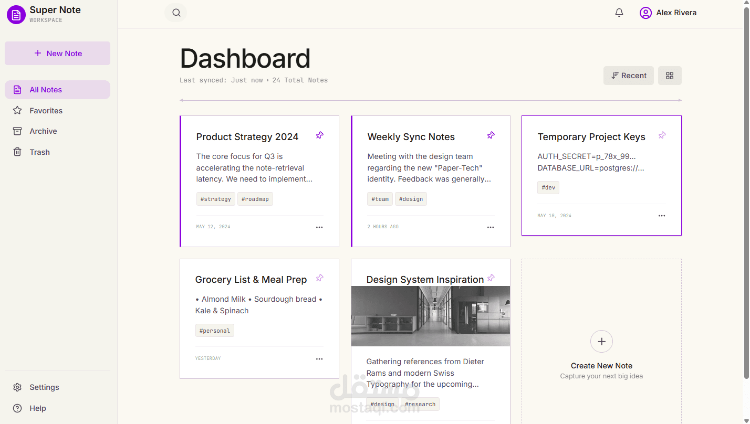Click the All Notes document icon
750x424 pixels.
[17, 90]
